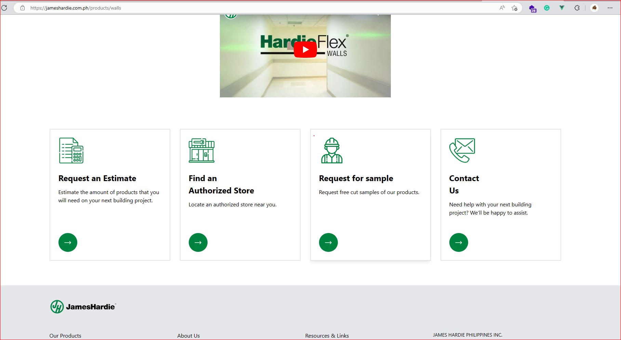Play the HardieFlex Walls YouTube video
Screen dimensions: 621x340
point(305,50)
